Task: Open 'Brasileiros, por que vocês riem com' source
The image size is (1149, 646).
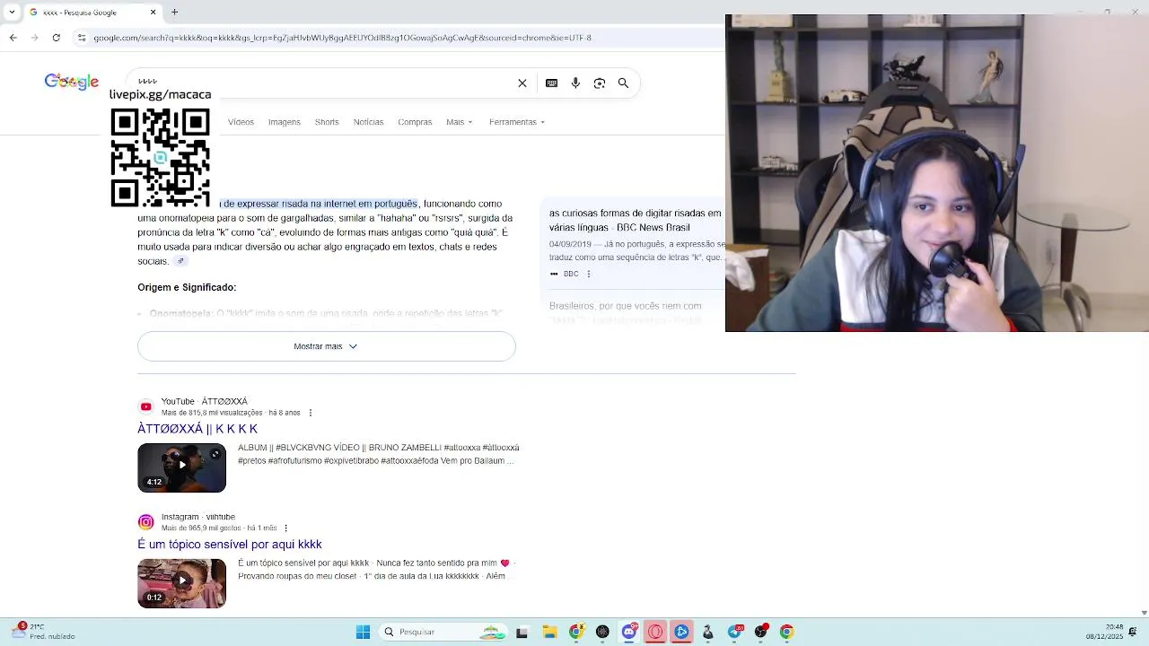Action: [625, 306]
